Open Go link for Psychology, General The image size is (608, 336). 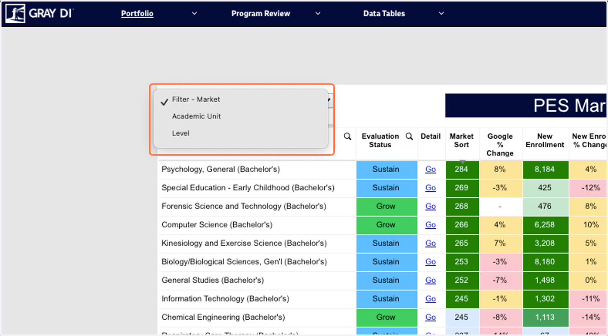(x=431, y=170)
